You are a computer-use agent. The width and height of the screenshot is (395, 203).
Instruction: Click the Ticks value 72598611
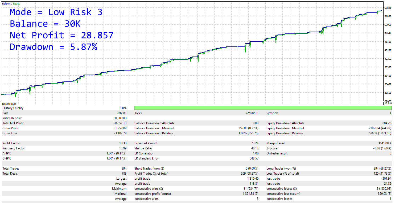[x=252, y=113]
